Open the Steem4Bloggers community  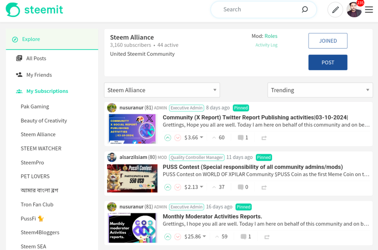pyautogui.click(x=40, y=233)
